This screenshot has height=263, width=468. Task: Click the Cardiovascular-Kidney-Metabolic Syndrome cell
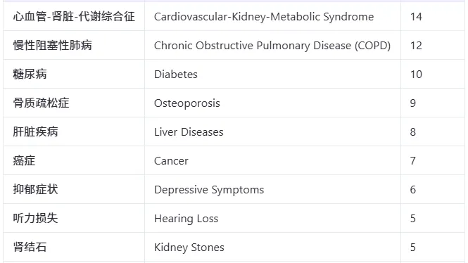[x=272, y=16]
